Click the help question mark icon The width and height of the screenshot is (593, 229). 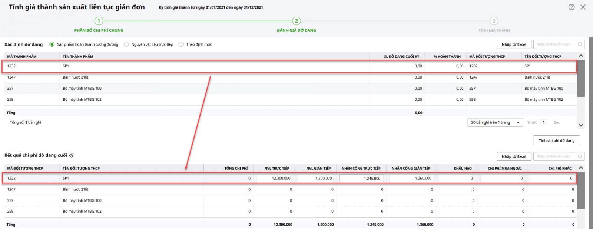(x=572, y=7)
